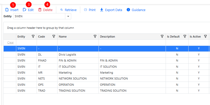This screenshot has height=105, width=210.
Task: Click the Retrieve magnifier icon
Action: (61, 10)
